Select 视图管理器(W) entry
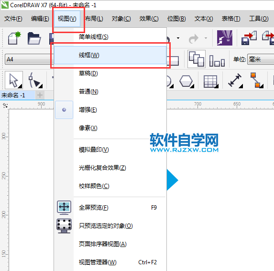This screenshot has height=271, width=274. click(110, 262)
